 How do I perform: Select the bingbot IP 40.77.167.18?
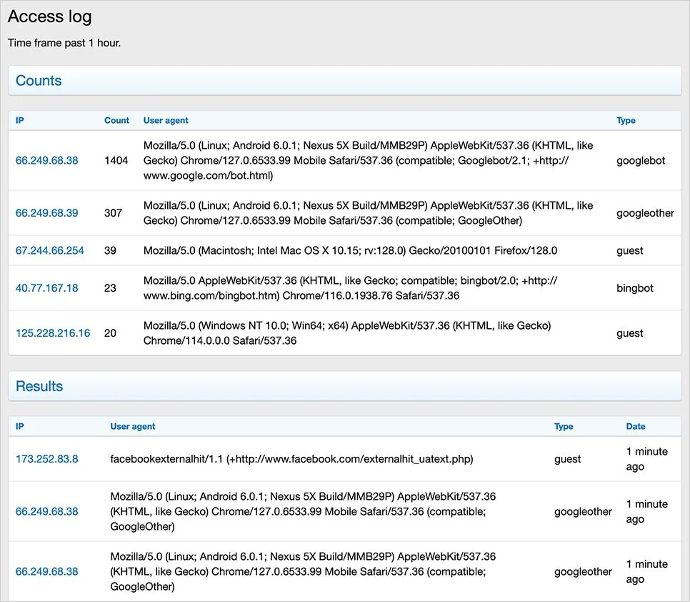[46, 288]
